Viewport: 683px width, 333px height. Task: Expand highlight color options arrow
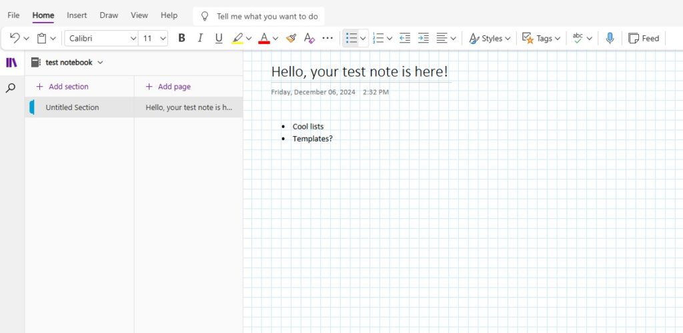pyautogui.click(x=249, y=38)
